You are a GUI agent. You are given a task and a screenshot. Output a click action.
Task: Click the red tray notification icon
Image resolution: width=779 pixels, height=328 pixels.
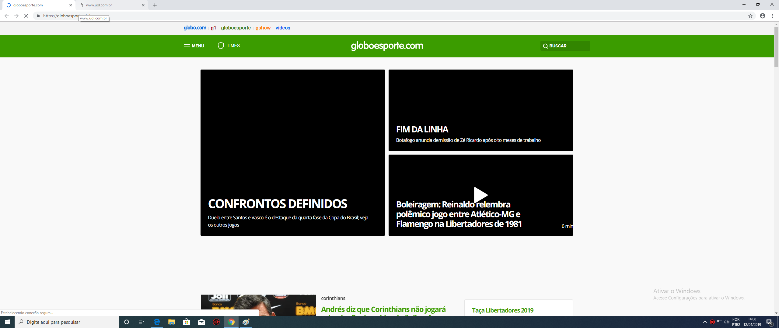pos(712,322)
